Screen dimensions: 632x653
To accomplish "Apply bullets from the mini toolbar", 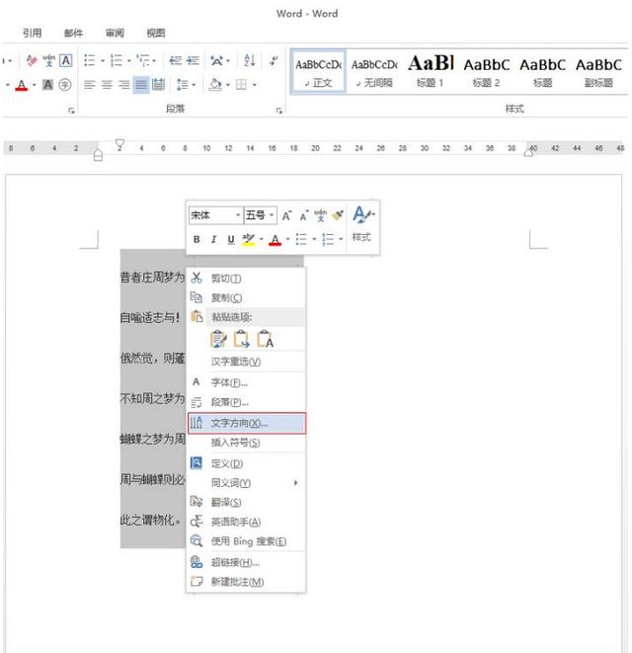I will pyautogui.click(x=301, y=239).
